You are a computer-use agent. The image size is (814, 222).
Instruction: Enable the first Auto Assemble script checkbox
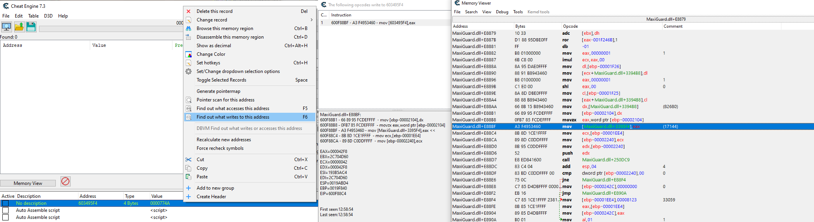5,210
